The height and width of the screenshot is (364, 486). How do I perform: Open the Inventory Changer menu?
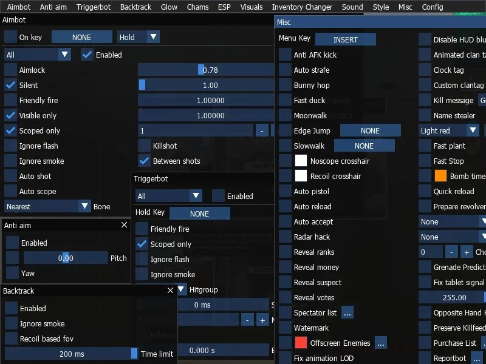coord(302,7)
